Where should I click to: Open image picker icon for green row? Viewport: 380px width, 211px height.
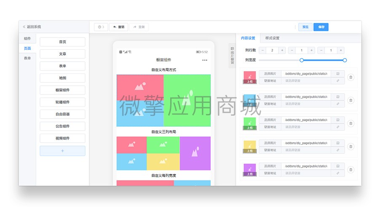pyautogui.click(x=338, y=120)
